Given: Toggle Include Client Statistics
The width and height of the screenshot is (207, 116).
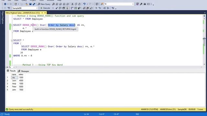Looking at the screenshot, I should pyautogui.click(x=79, y=8).
